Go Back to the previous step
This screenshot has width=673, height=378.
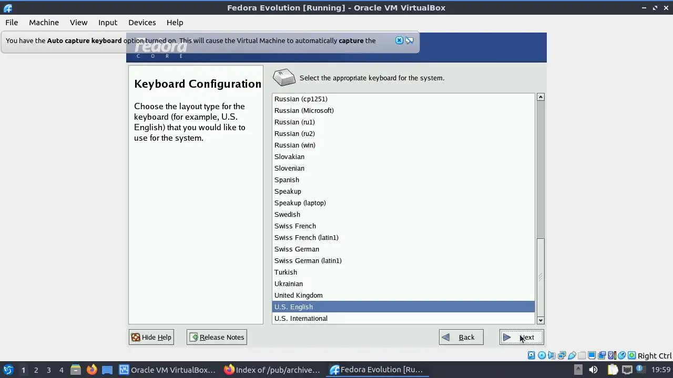coord(461,337)
